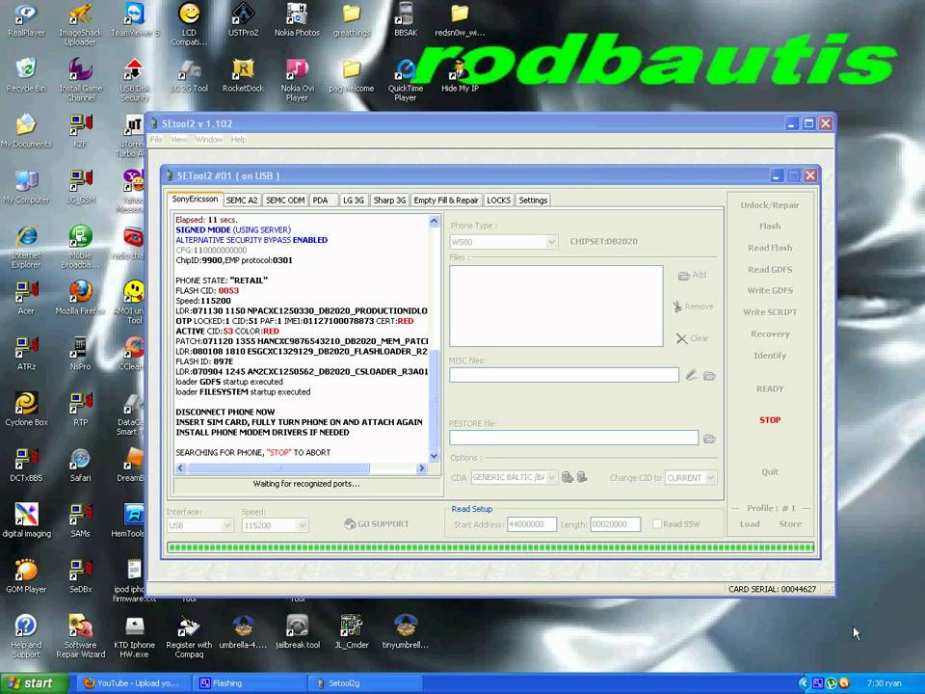This screenshot has height=694, width=925.
Task: Open ImageShack Uploader desktop icon
Action: (80, 23)
